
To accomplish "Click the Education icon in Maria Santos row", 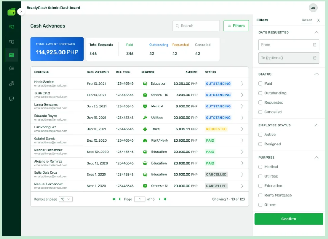I will click(x=145, y=83).
